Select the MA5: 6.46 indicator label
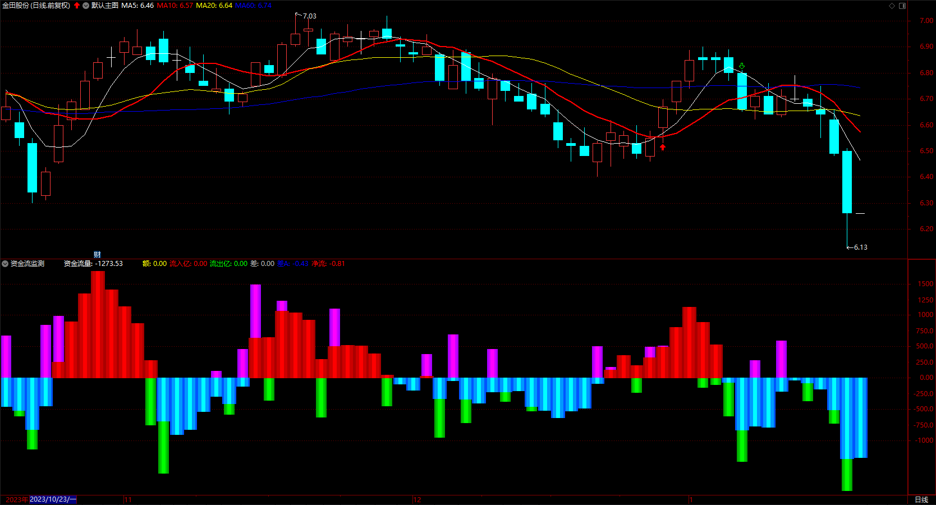Image resolution: width=936 pixels, height=505 pixels. (137, 6)
